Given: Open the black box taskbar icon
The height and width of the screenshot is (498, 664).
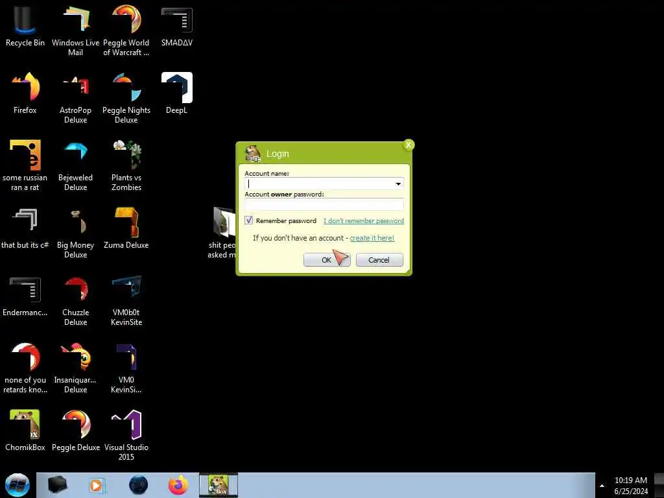Looking at the screenshot, I should point(58,485).
